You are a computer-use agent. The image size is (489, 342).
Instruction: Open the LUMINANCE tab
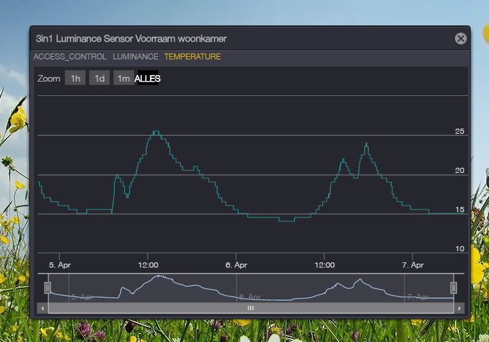pyautogui.click(x=135, y=57)
